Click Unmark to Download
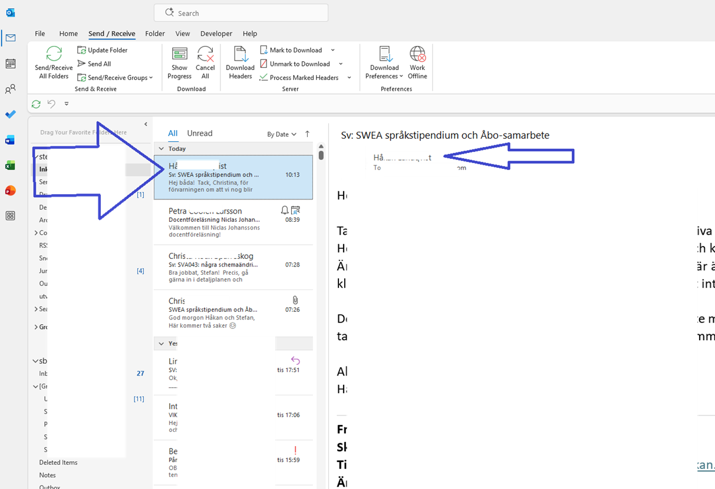Viewport: 715px width, 489px height. (295, 64)
